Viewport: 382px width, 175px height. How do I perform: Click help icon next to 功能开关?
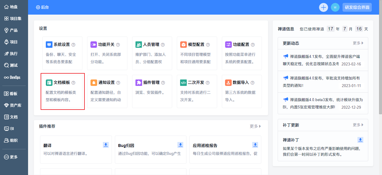118,45
